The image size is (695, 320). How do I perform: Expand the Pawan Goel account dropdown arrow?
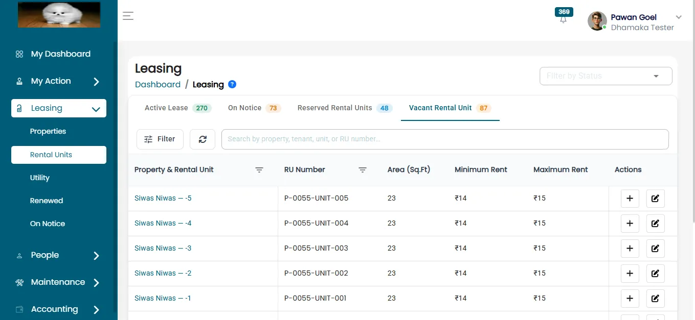679,17
